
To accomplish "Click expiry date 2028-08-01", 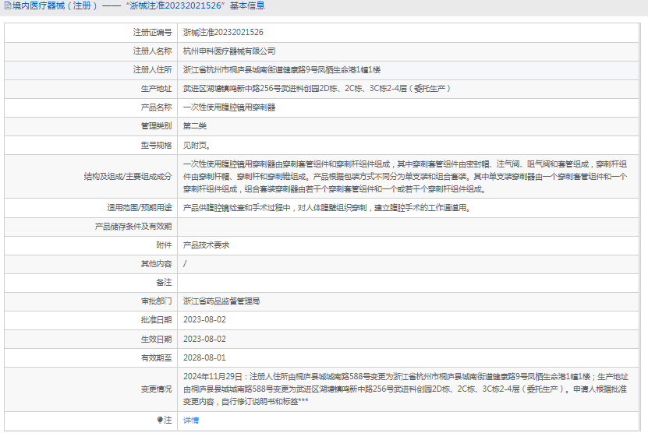I will tap(204, 357).
